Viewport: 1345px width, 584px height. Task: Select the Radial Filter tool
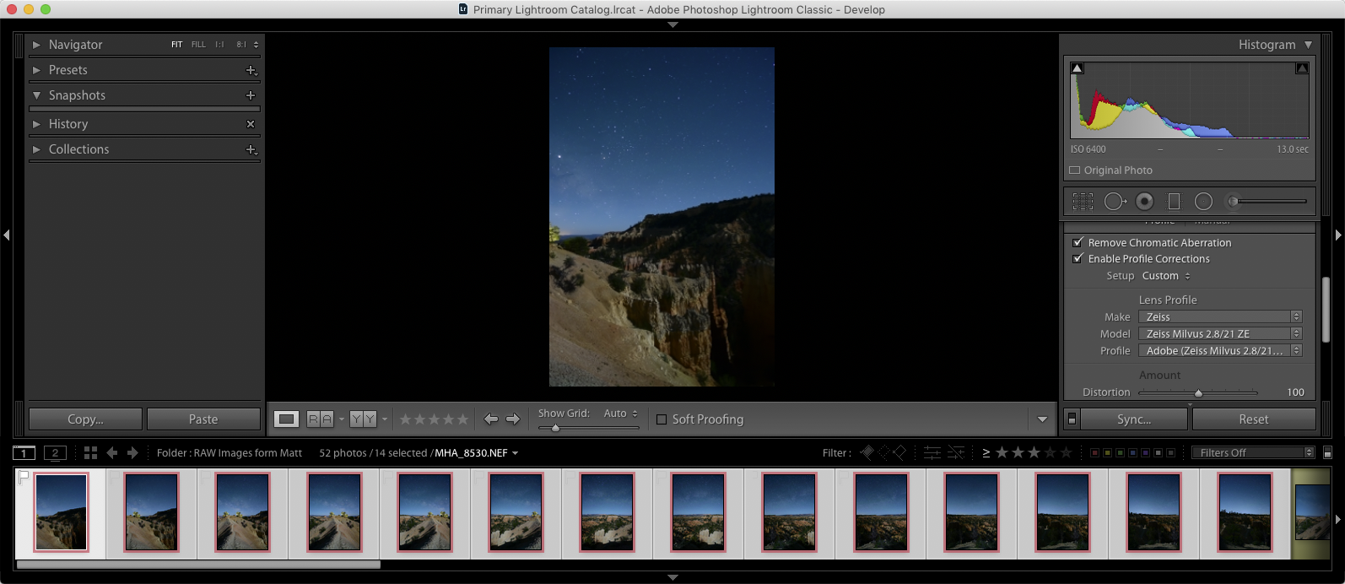coord(1204,201)
